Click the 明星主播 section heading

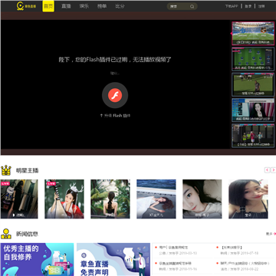pos(27,170)
